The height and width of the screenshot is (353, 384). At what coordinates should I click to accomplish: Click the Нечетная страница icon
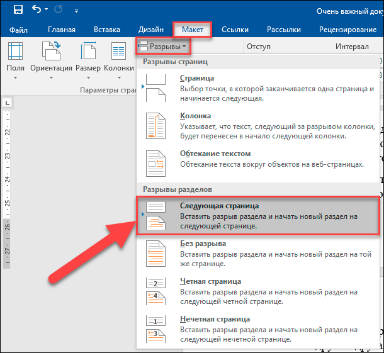coord(155,329)
